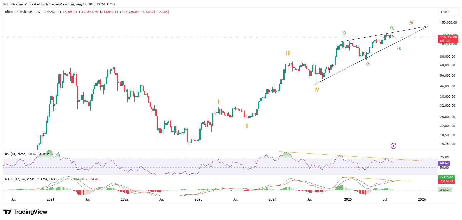Screen dimensions: 462x220
Task: Click the red current price label 114,966.00
Action: 448,37
